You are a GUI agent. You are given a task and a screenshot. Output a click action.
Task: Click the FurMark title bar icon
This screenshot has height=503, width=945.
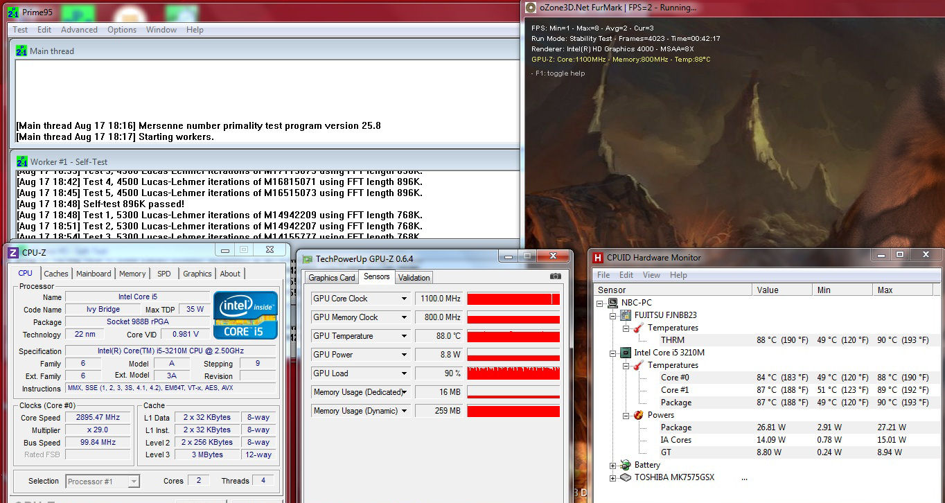[531, 8]
